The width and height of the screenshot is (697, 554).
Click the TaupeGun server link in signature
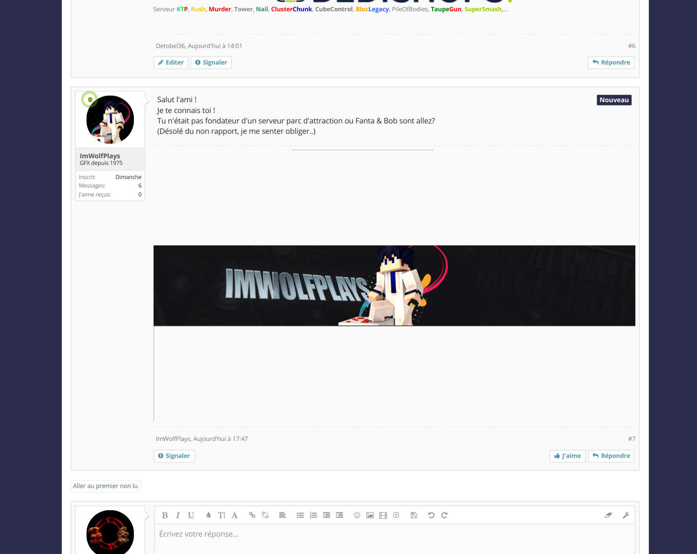[446, 9]
